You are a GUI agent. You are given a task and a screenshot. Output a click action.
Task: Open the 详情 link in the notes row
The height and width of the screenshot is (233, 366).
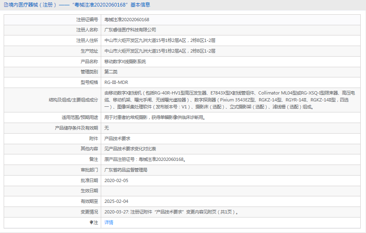pyautogui.click(x=109, y=222)
